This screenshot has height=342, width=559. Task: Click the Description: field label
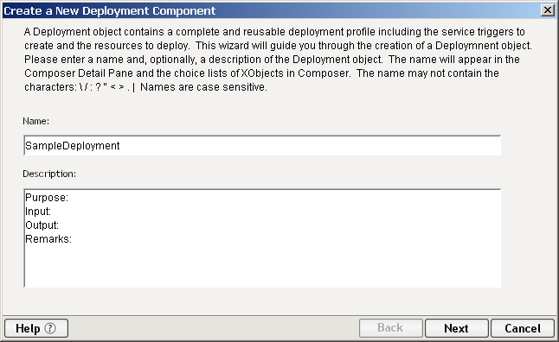[49, 174]
